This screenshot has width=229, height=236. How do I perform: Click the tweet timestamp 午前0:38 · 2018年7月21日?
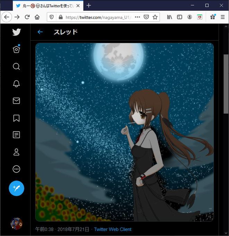coord(62,229)
